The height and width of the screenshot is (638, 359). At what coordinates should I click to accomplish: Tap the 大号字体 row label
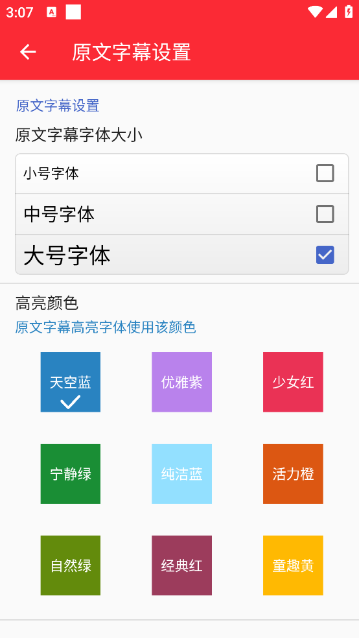(x=67, y=255)
